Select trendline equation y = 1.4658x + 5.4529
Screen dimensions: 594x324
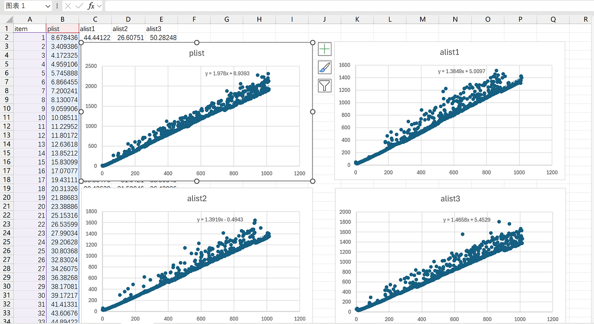pos(467,220)
